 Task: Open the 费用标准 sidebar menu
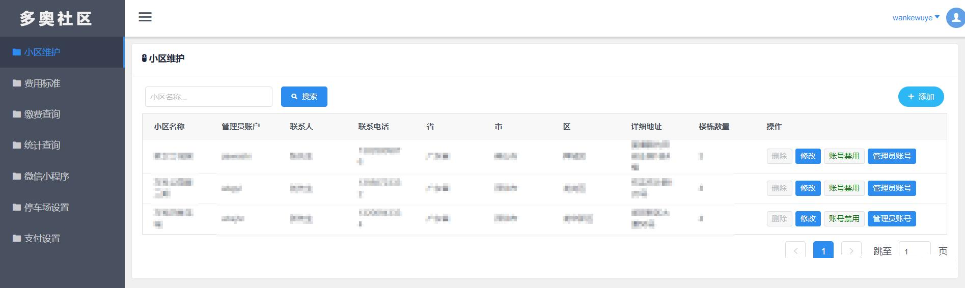coord(42,83)
